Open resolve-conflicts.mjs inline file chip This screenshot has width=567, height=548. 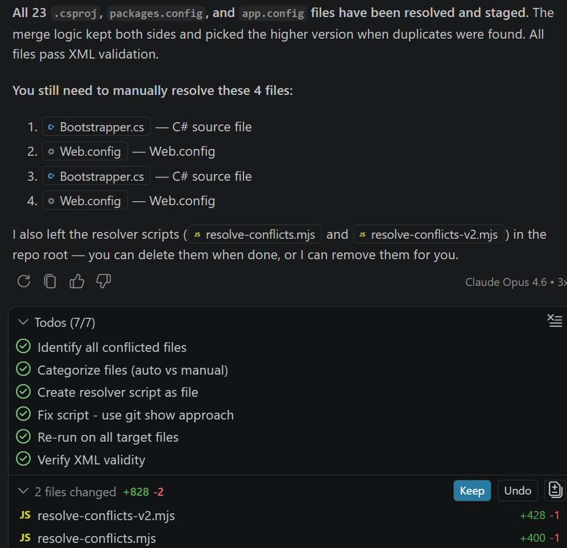coord(255,234)
